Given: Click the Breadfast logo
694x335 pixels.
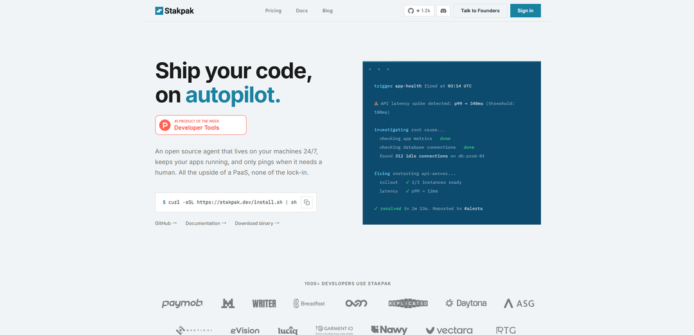Looking at the screenshot, I should 309,303.
